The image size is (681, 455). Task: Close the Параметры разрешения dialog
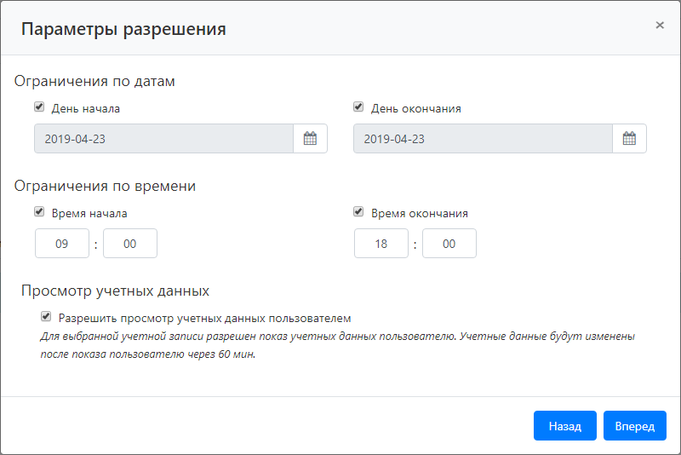pos(660,26)
